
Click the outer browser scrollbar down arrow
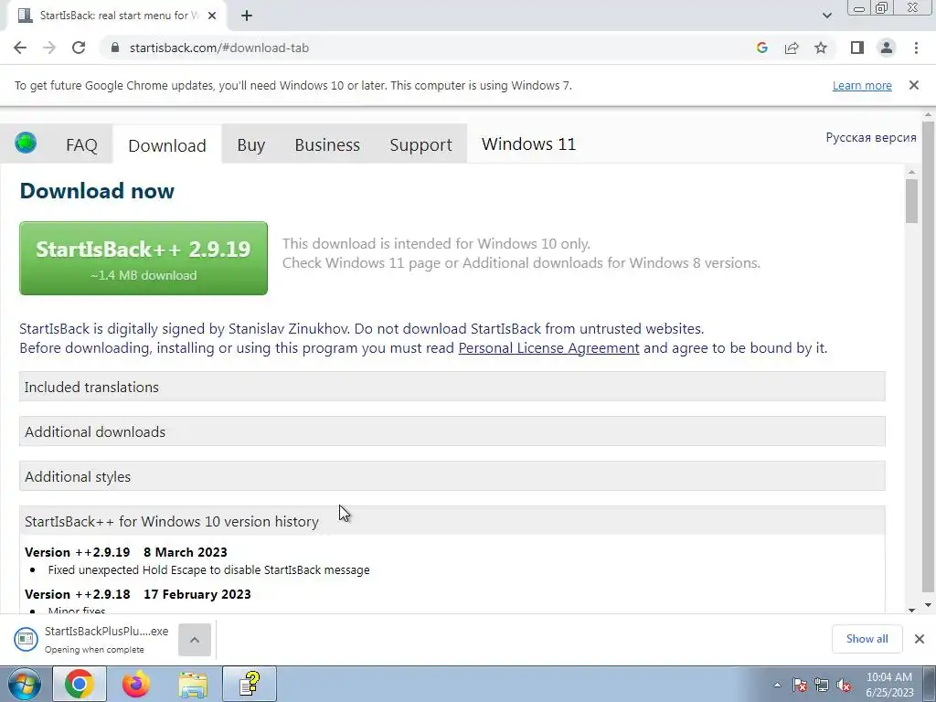point(929,605)
